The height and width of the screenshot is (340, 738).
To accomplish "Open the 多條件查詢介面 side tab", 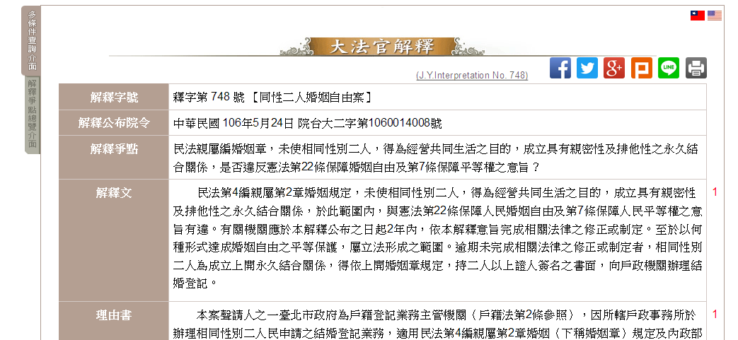I will click(x=32, y=40).
